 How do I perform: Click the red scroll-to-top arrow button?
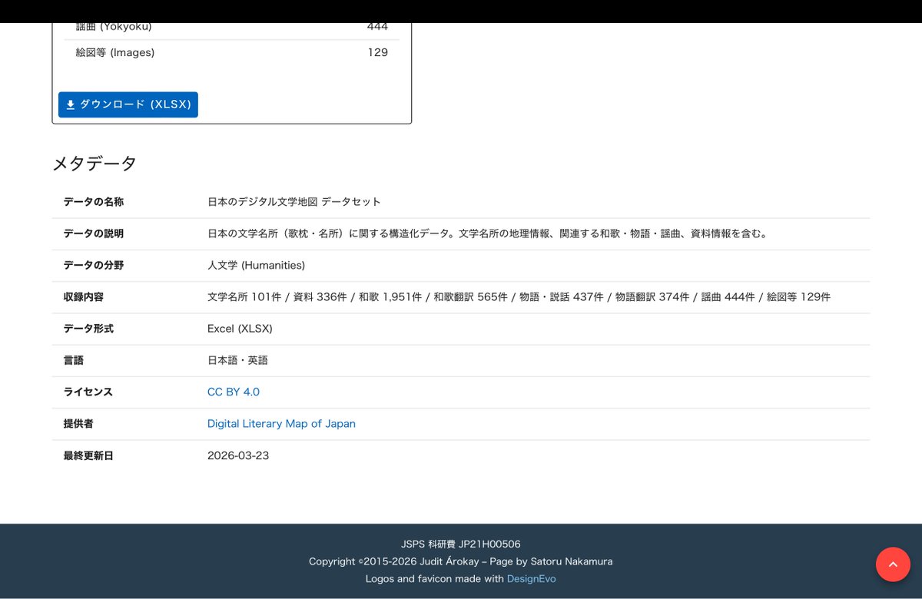pyautogui.click(x=893, y=564)
